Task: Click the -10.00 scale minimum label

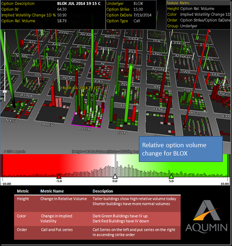Action: [6, 184]
